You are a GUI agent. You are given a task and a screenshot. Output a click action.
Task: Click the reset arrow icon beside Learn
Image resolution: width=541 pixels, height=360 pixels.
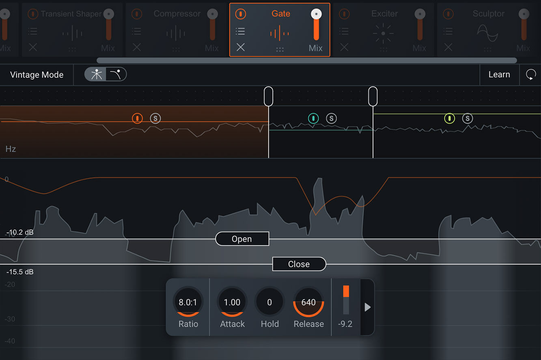click(x=530, y=75)
